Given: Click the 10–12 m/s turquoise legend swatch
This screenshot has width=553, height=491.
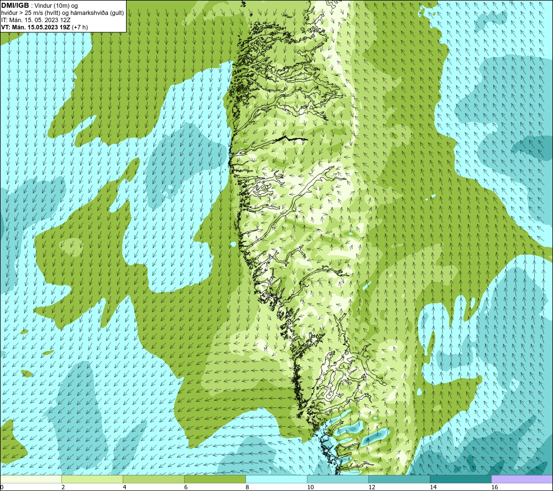Looking at the screenshot, I should tap(338, 479).
